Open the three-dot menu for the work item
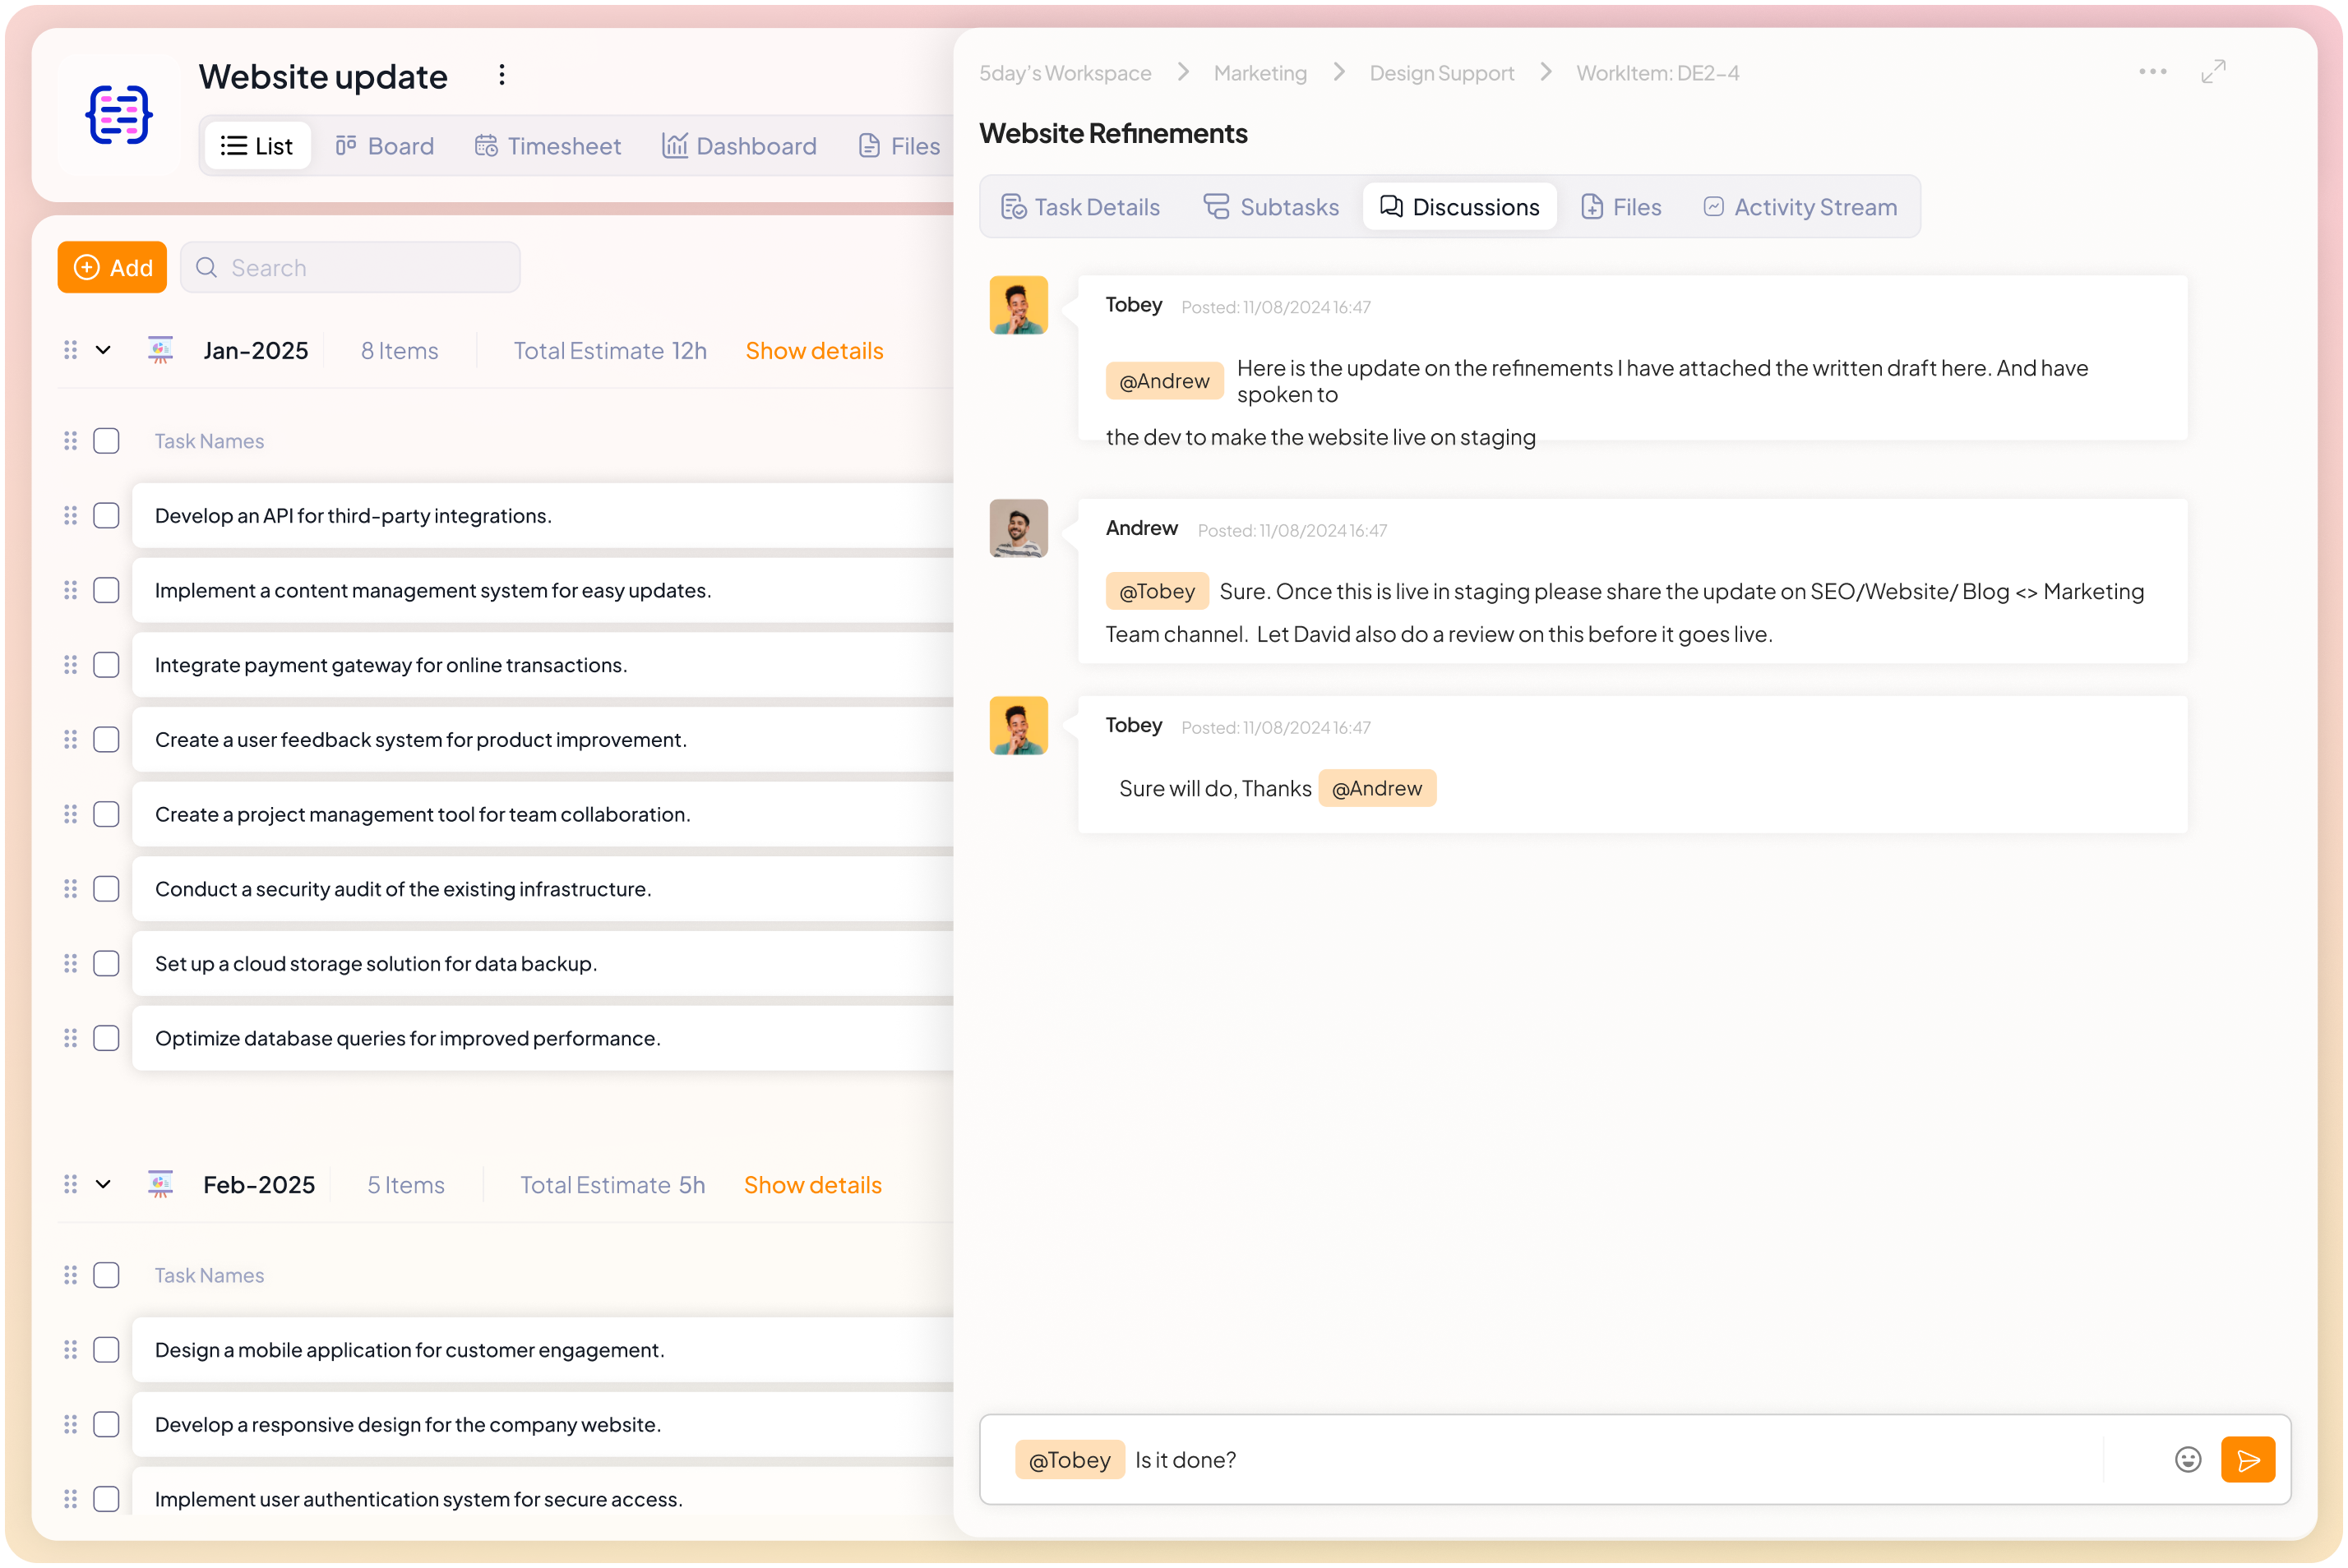Screen dimensions: 2348x1568 (x=2153, y=71)
